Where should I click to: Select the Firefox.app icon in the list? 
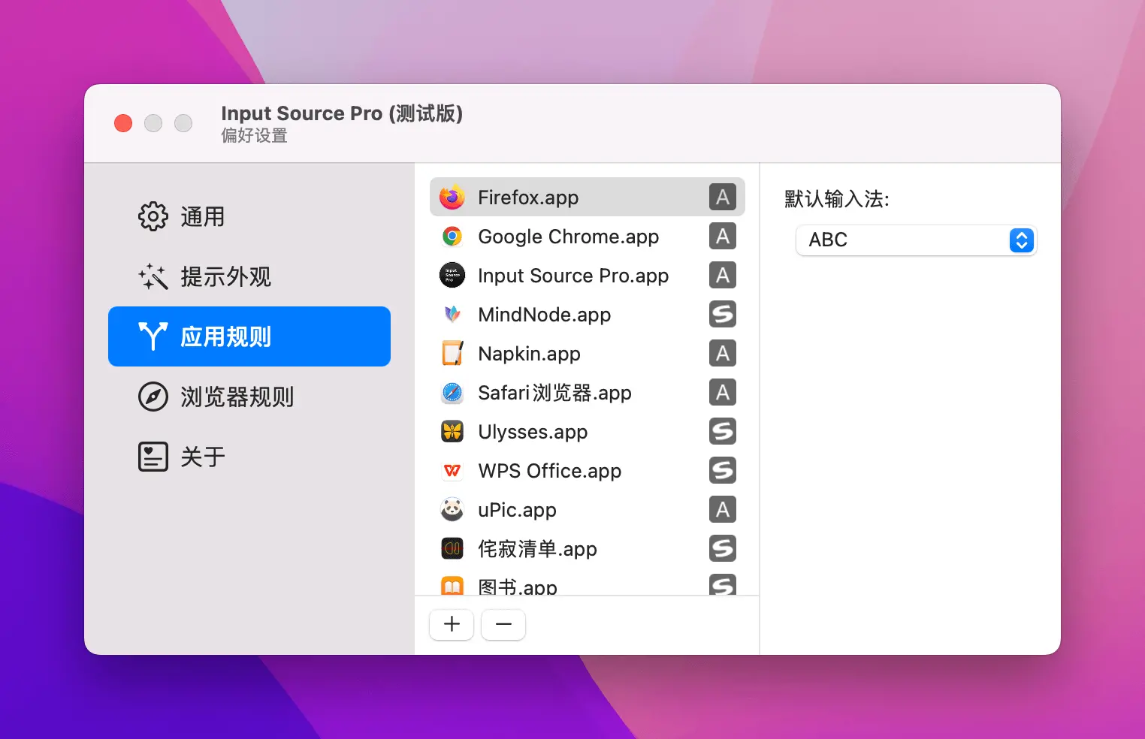452,197
